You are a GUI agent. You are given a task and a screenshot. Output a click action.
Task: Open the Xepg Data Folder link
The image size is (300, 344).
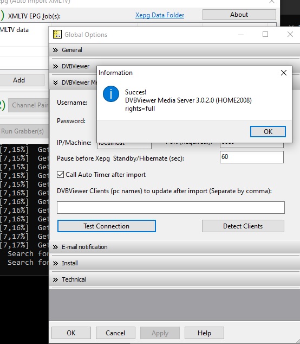[x=160, y=15]
